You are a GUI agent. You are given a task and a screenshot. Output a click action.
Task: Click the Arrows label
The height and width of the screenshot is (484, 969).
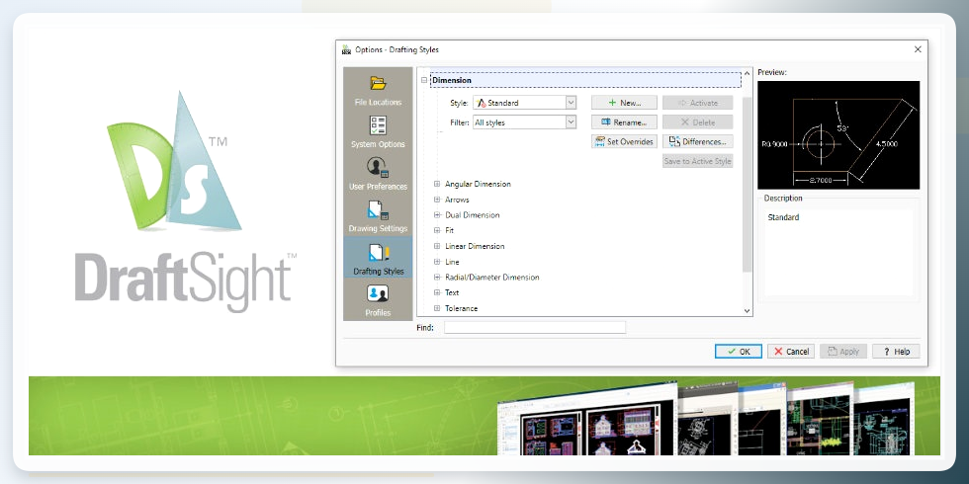pyautogui.click(x=457, y=200)
